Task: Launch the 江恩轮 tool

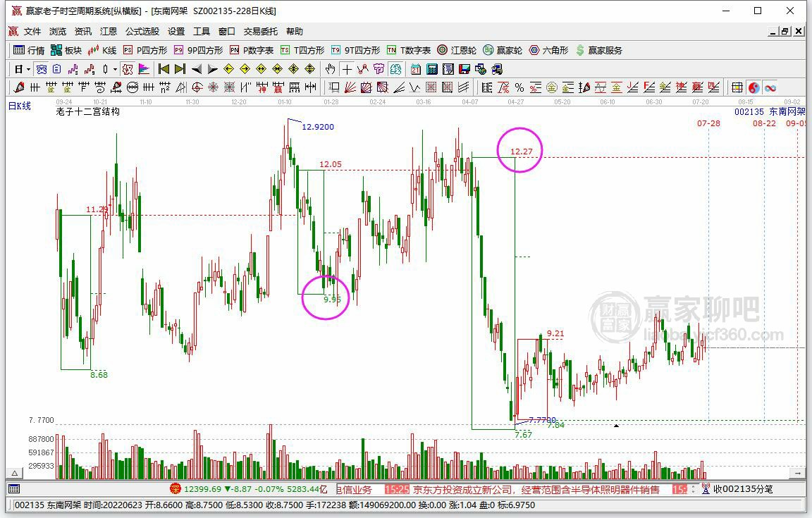Action: pos(457,50)
